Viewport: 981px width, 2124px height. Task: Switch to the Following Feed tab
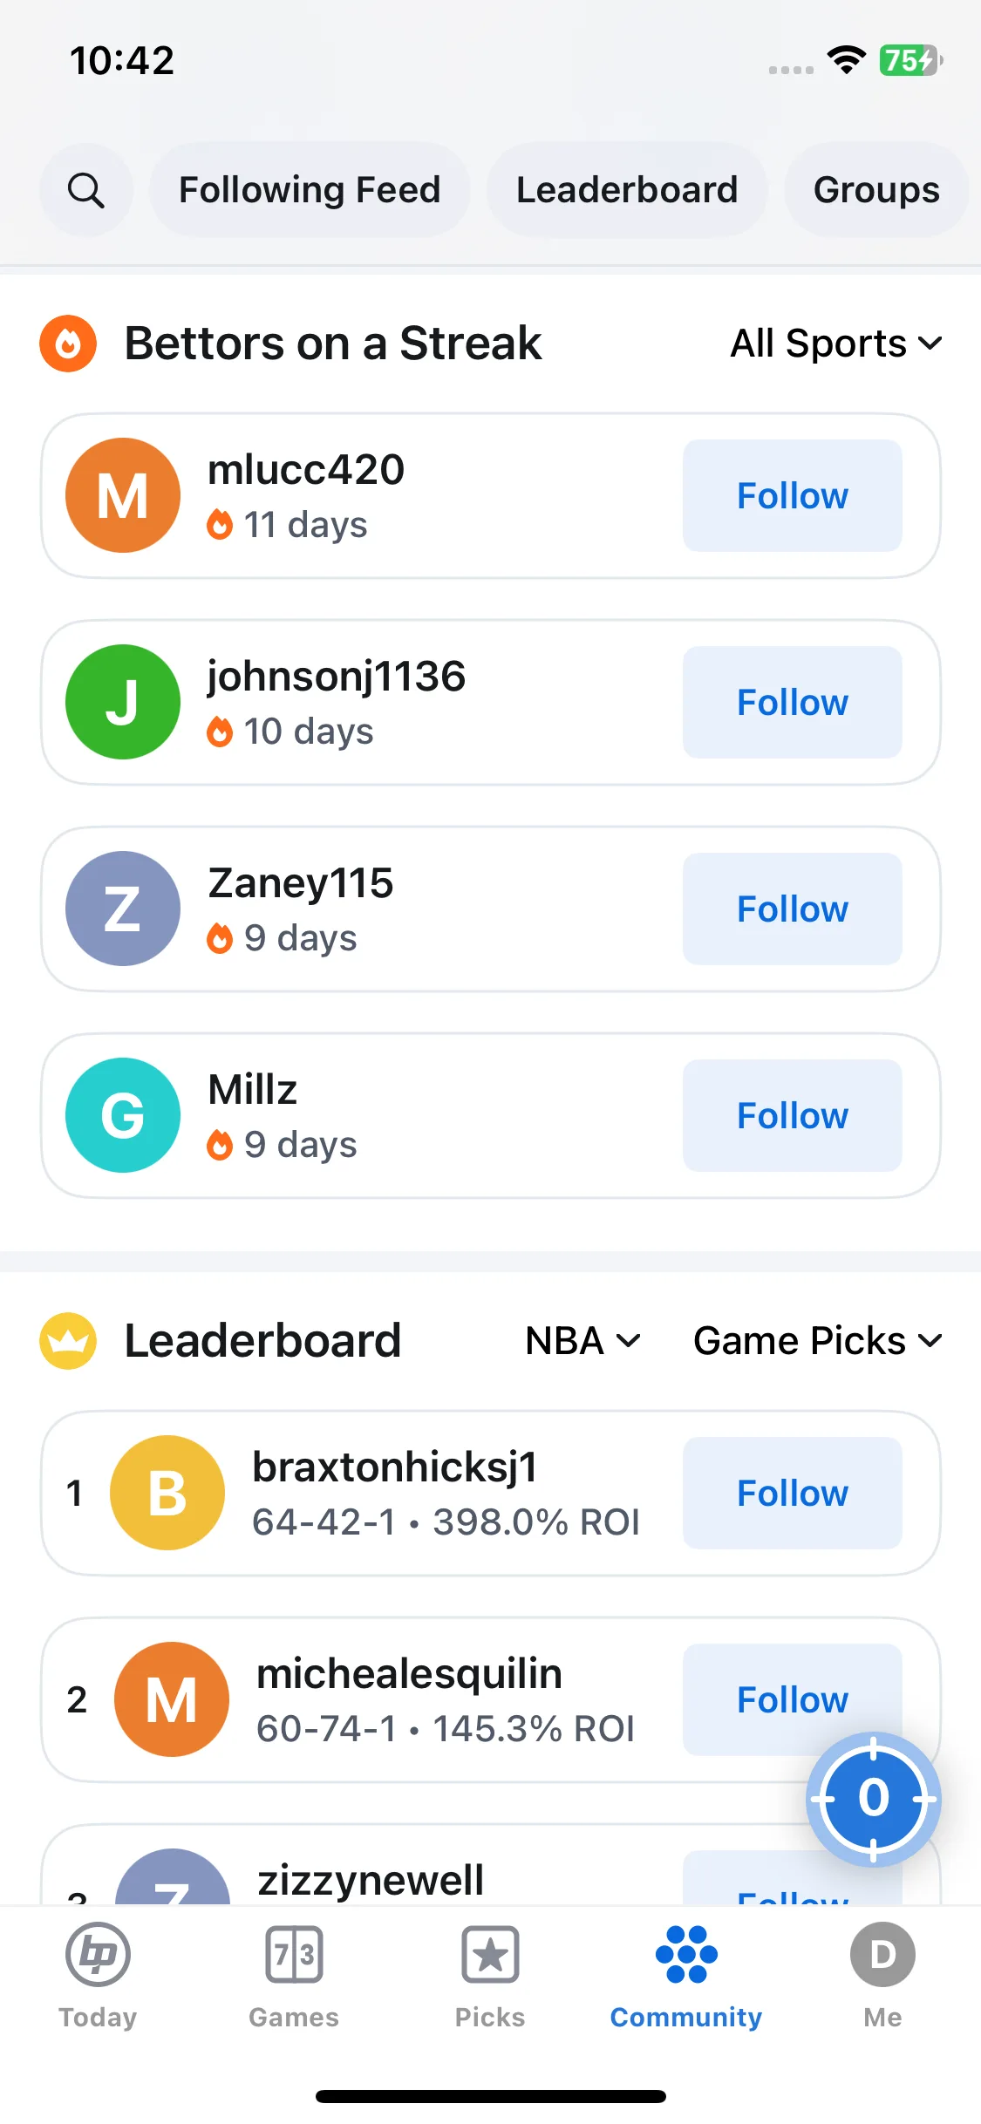(x=310, y=190)
